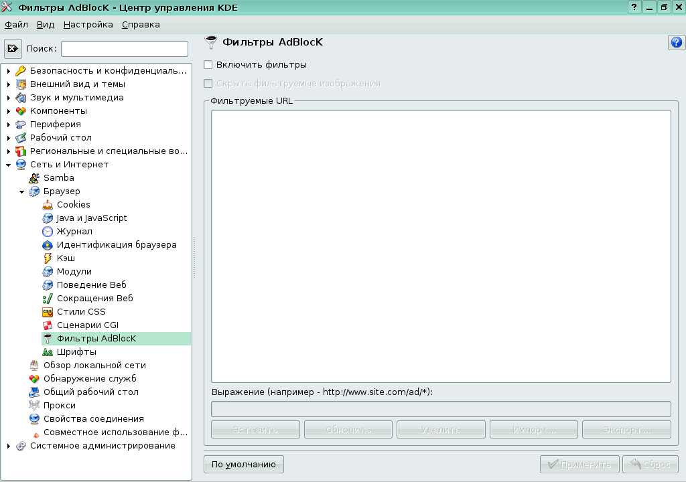Viewport: 686px width, 482px height.
Task: Select the Стили CSS icon
Action: 47,311
